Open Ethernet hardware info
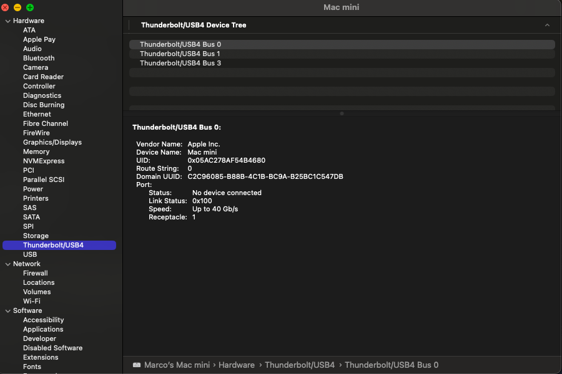 (x=37, y=114)
